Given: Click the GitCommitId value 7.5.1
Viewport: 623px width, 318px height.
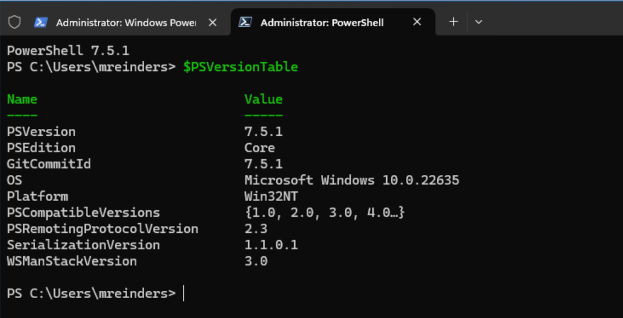Looking at the screenshot, I should click(264, 164).
